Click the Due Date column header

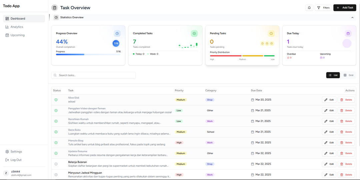pyautogui.click(x=256, y=91)
